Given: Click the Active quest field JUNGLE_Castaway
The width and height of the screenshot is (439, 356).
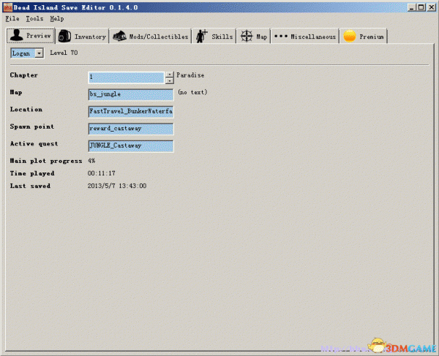Looking at the screenshot, I should pos(131,146).
